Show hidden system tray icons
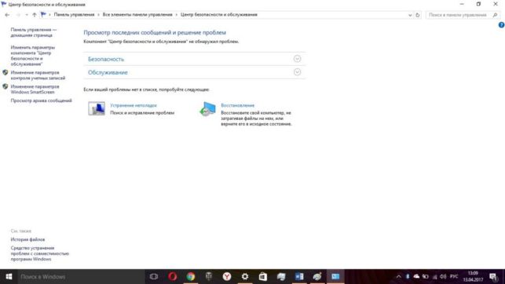Image resolution: width=505 pixels, height=284 pixels. [398, 277]
